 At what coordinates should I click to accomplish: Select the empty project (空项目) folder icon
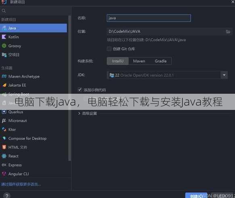pyautogui.click(x=4, y=55)
